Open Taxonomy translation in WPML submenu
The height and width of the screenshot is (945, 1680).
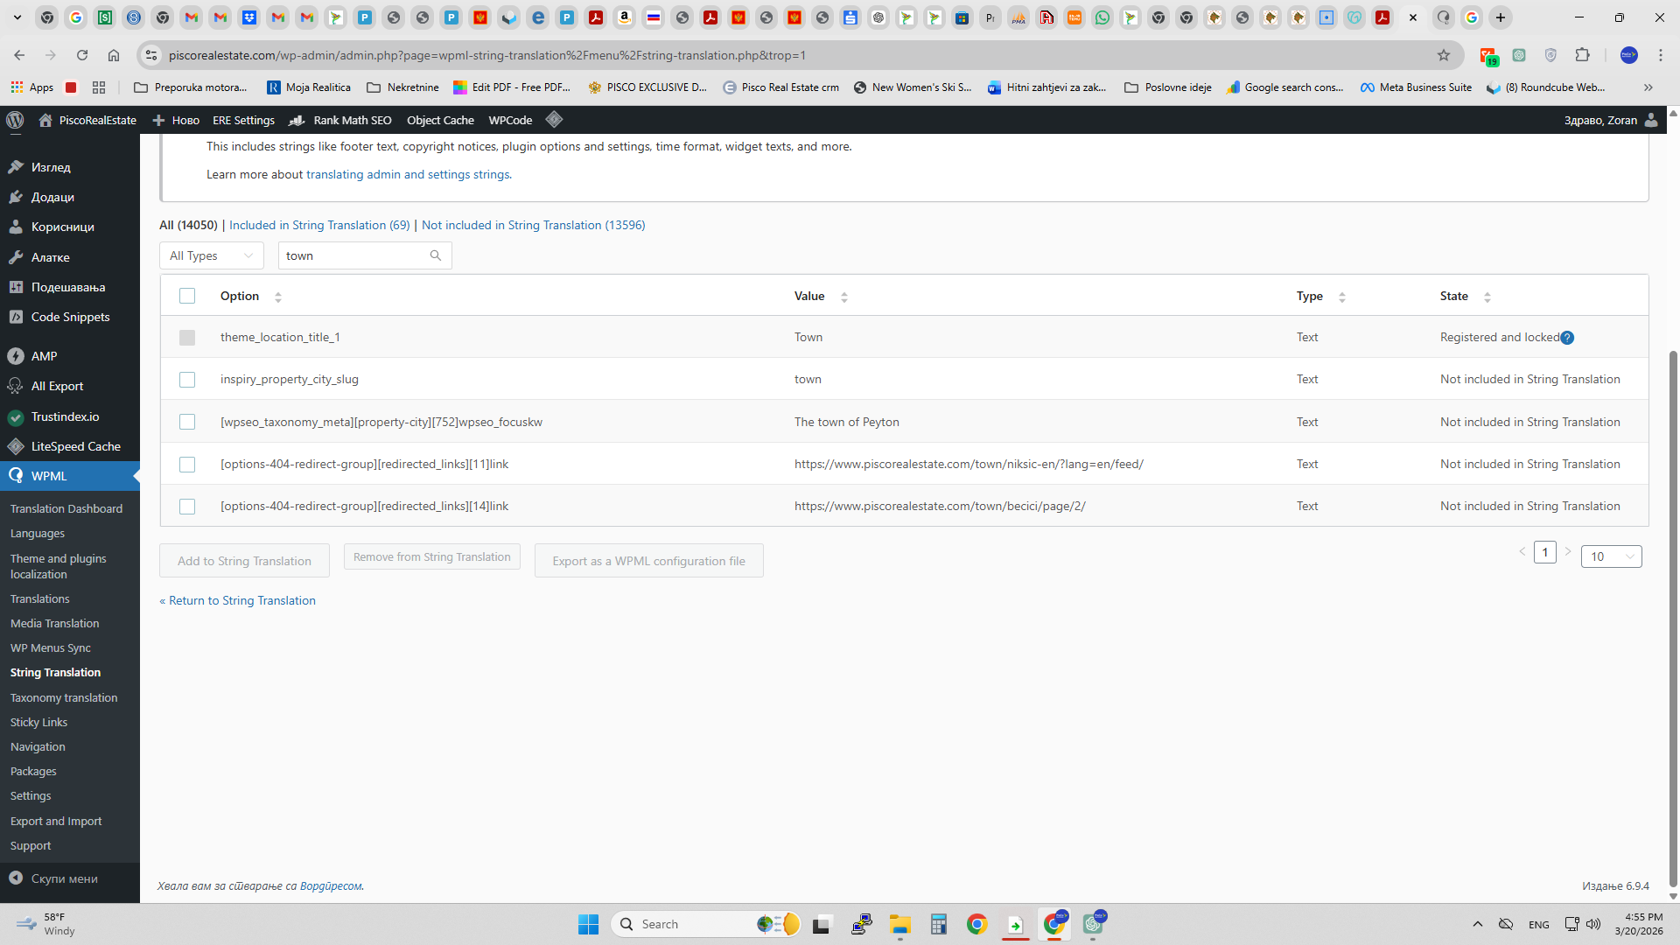[64, 697]
